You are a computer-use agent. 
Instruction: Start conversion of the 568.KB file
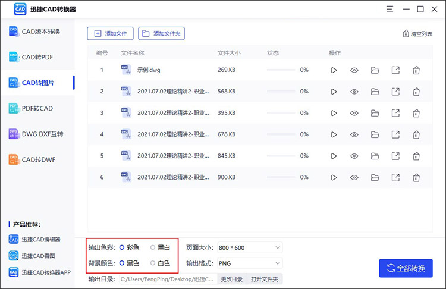[x=334, y=92]
